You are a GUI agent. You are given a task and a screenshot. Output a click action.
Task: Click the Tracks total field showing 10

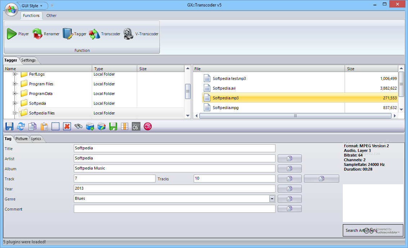pos(235,179)
